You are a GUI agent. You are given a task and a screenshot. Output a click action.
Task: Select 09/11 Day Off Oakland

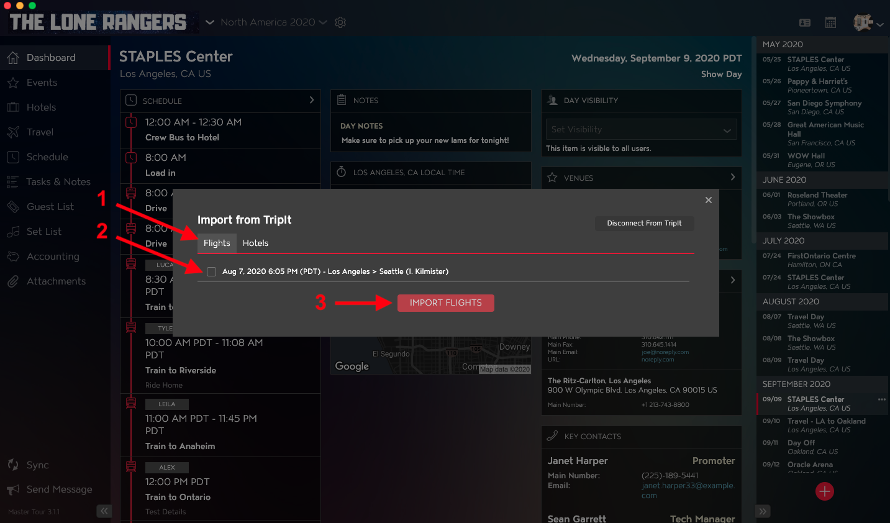tap(822, 447)
